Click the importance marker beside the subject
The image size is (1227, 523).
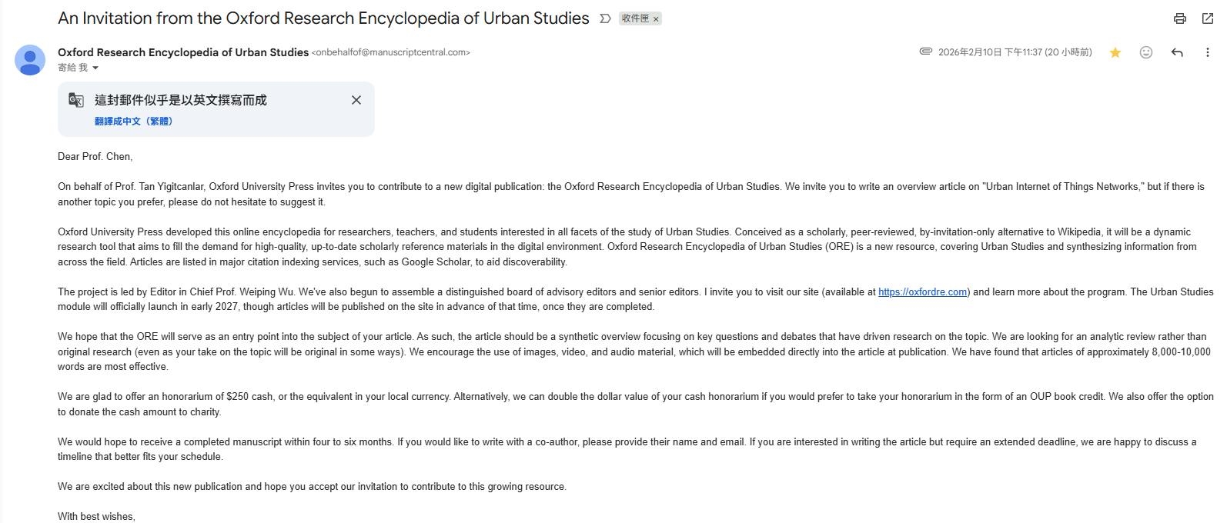point(605,18)
